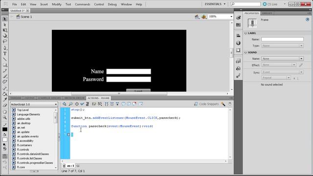Click Add a new item to script
This screenshot has height=176, width=313.
pyautogui.click(x=64, y=104)
